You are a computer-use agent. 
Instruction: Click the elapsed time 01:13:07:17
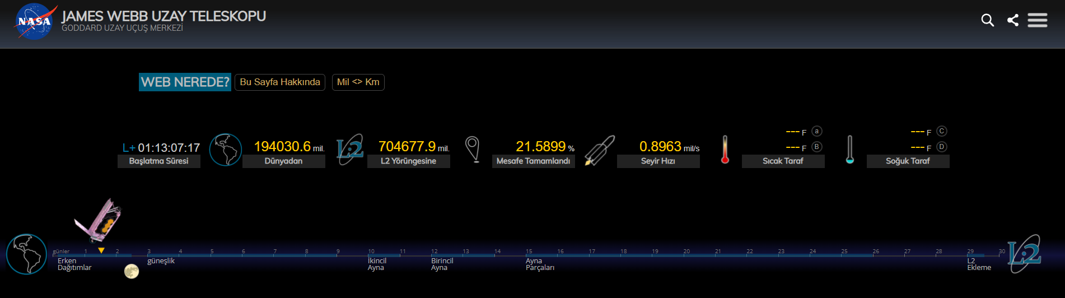169,148
